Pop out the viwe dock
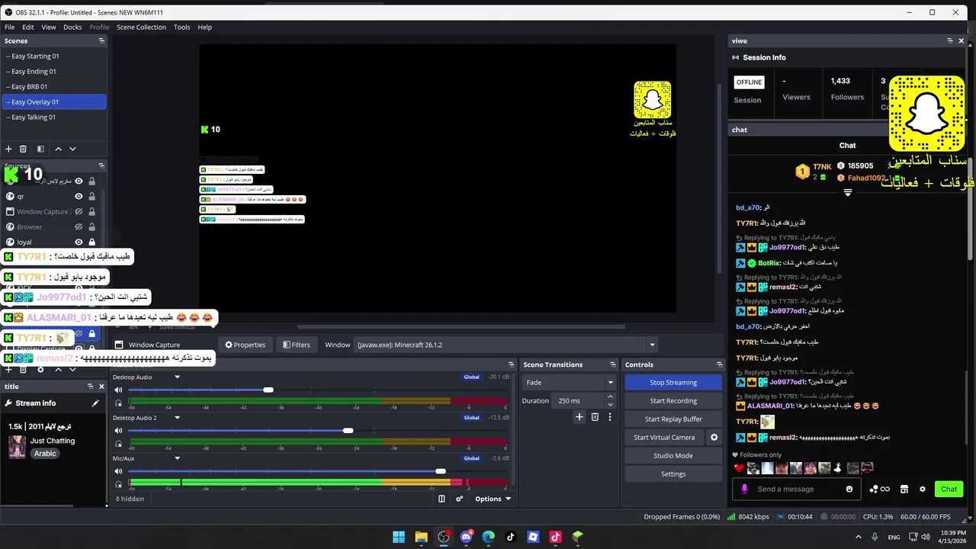976x549 pixels. [x=950, y=40]
